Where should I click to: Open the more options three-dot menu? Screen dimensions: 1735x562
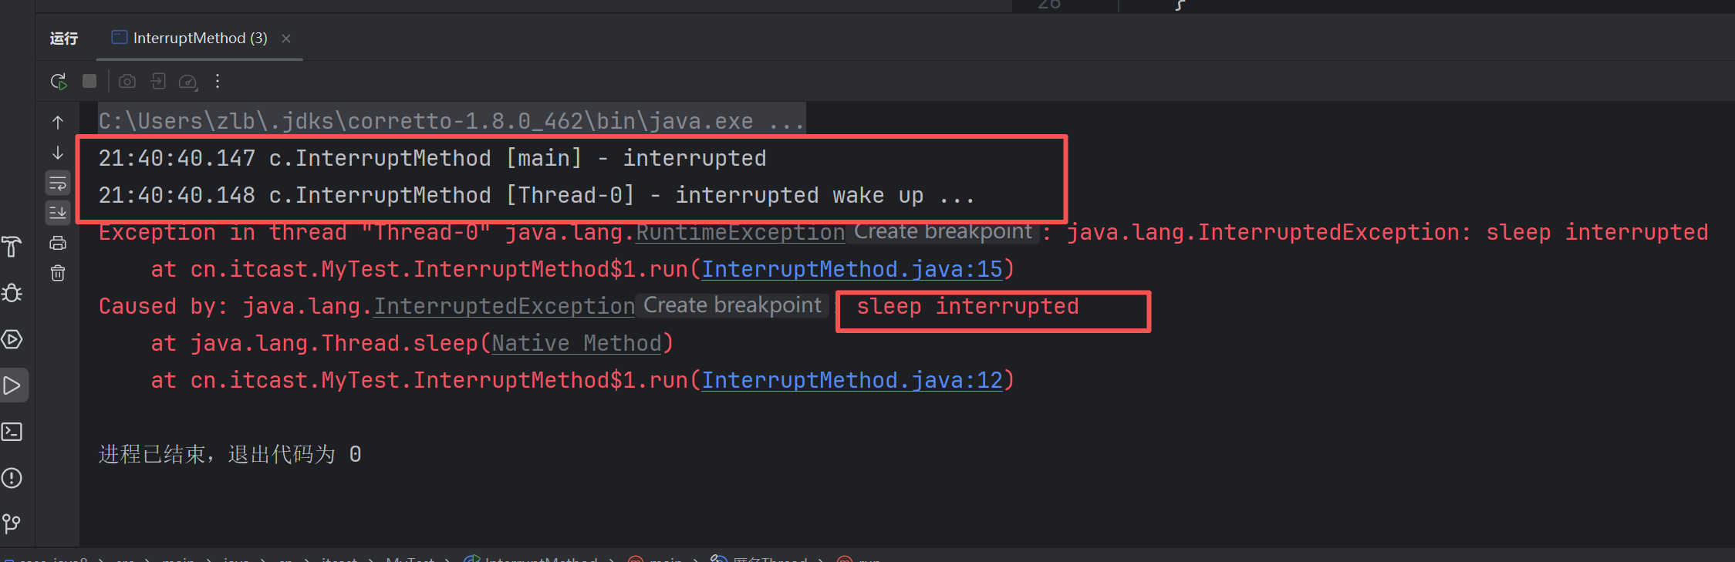coord(218,81)
